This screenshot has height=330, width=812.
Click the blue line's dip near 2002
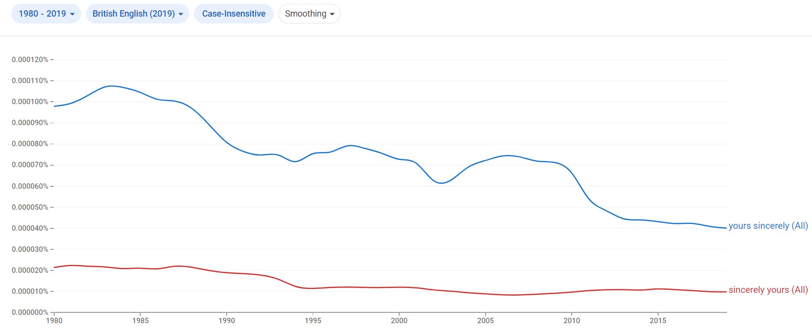tap(441, 183)
